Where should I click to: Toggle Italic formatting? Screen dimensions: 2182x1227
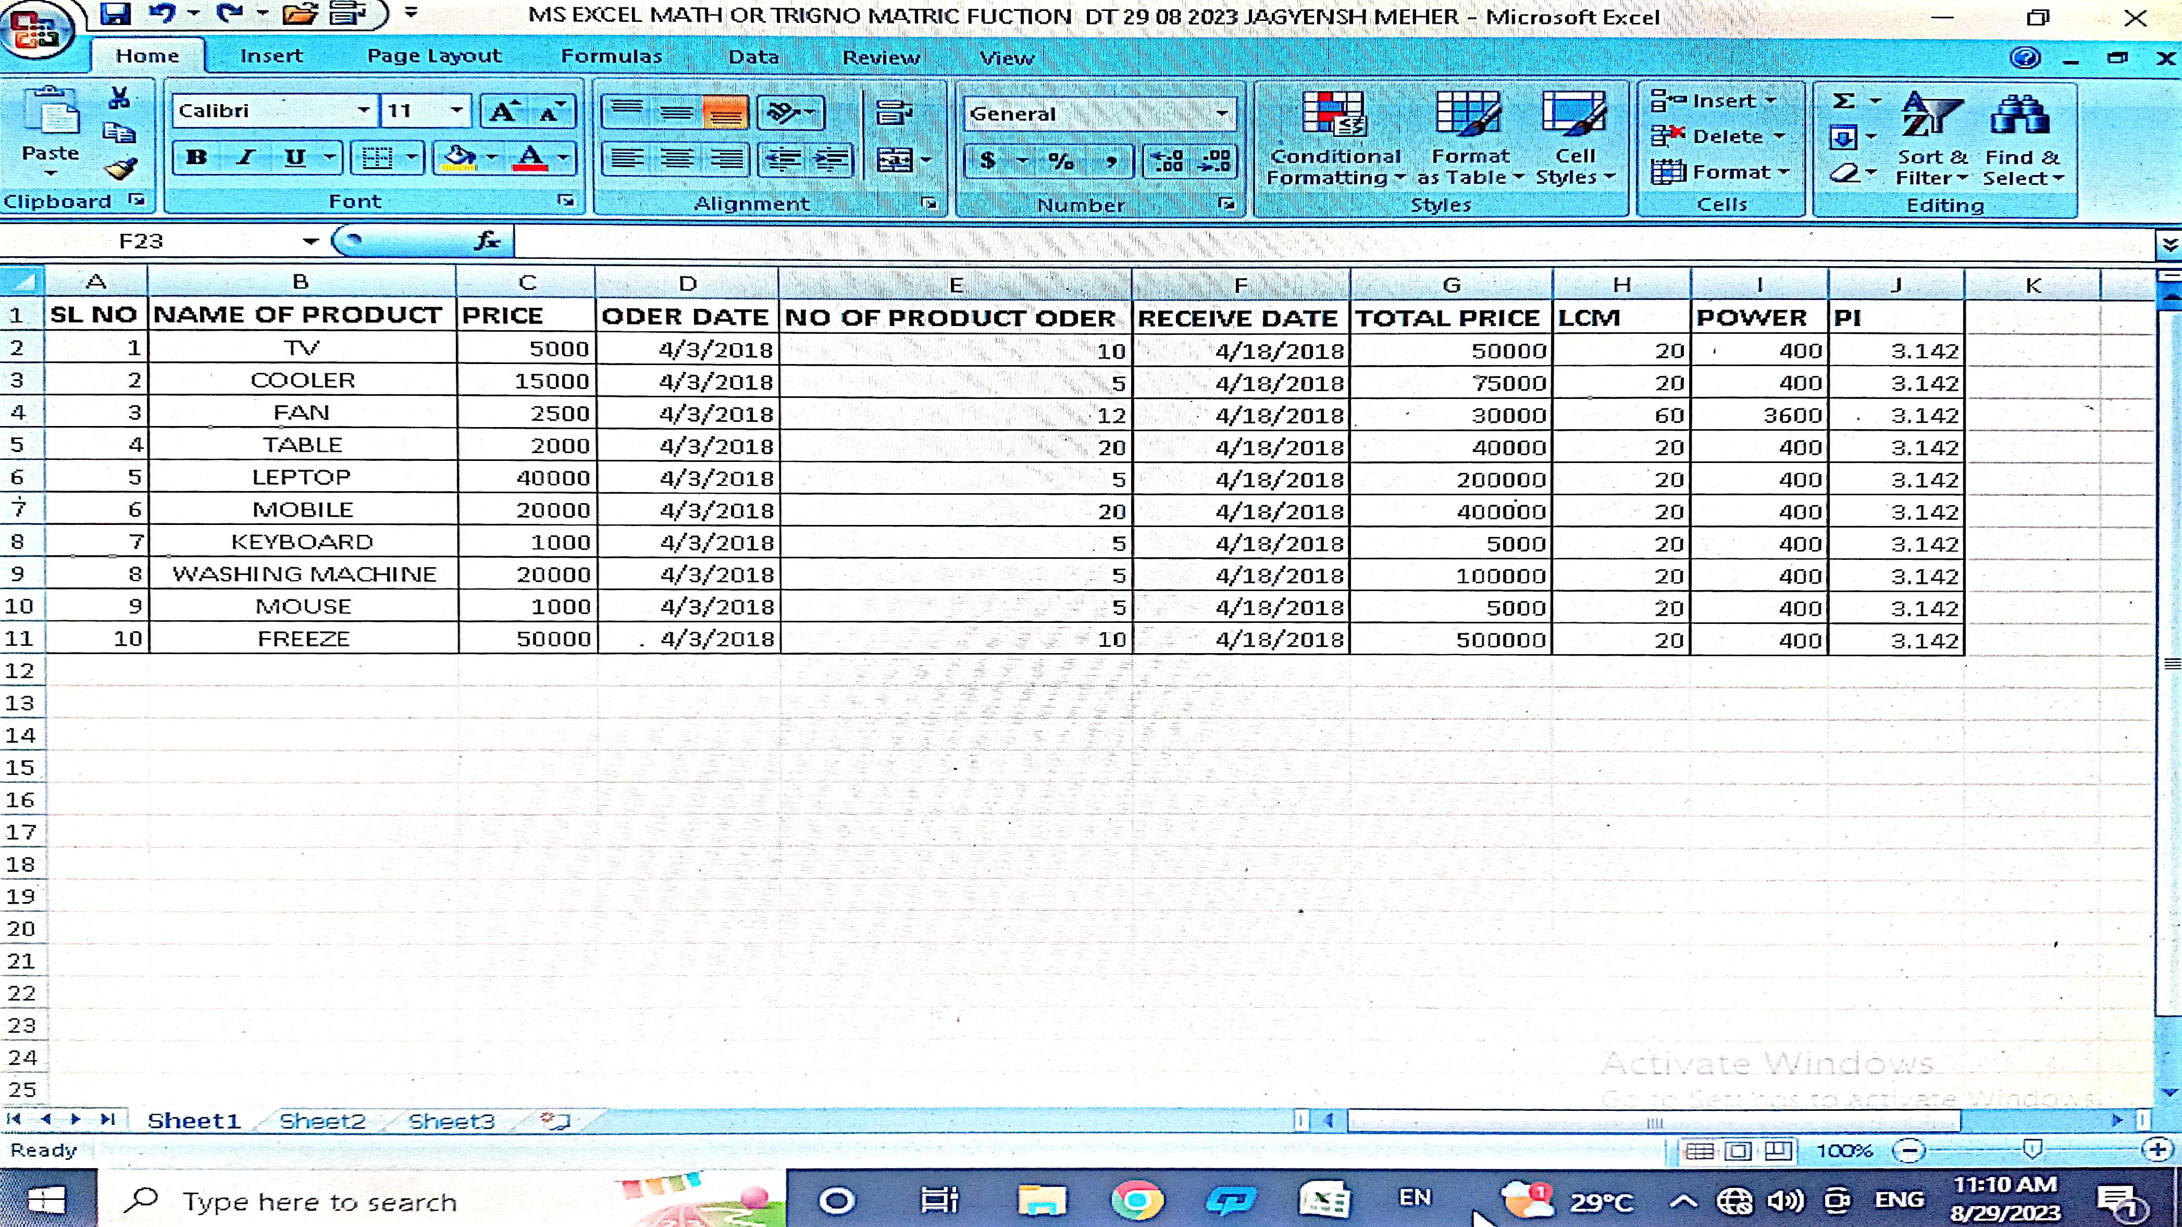point(245,157)
